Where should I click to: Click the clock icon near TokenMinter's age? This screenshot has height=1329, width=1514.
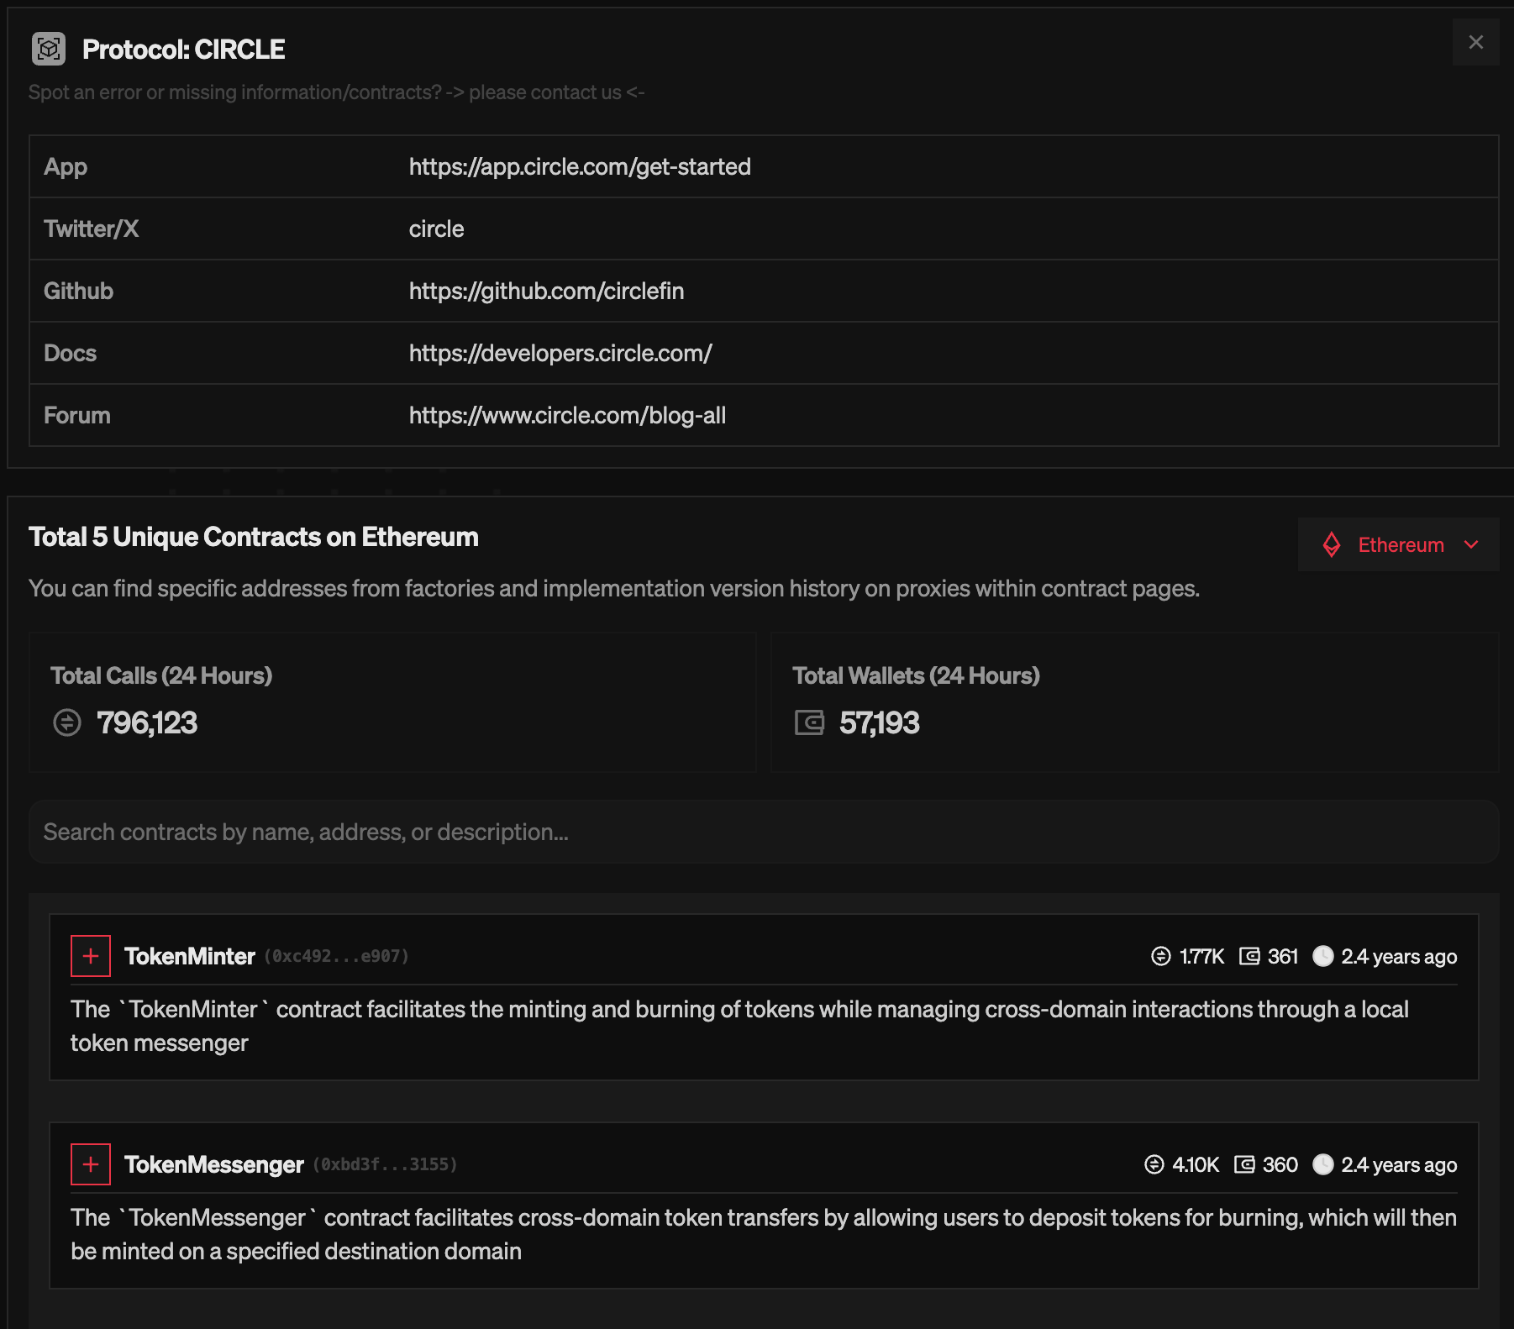pyautogui.click(x=1325, y=956)
